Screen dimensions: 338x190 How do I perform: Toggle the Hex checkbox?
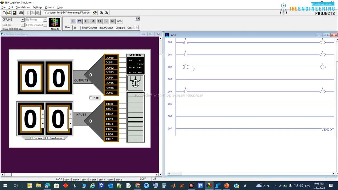tap(91, 98)
